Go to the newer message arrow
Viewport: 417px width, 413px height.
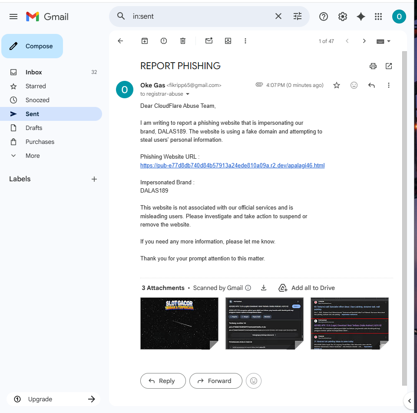[347, 41]
